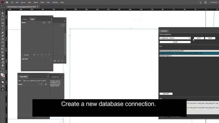This screenshot has width=219, height=123.
Task: Click Link Info next arrow
Action: coord(51,59)
